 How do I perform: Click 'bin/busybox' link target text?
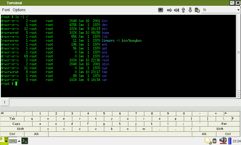(x=132, y=40)
